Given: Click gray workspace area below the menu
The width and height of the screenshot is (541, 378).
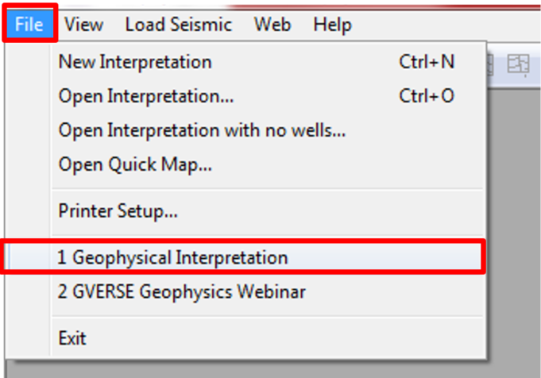Looking at the screenshot, I should 238,371.
